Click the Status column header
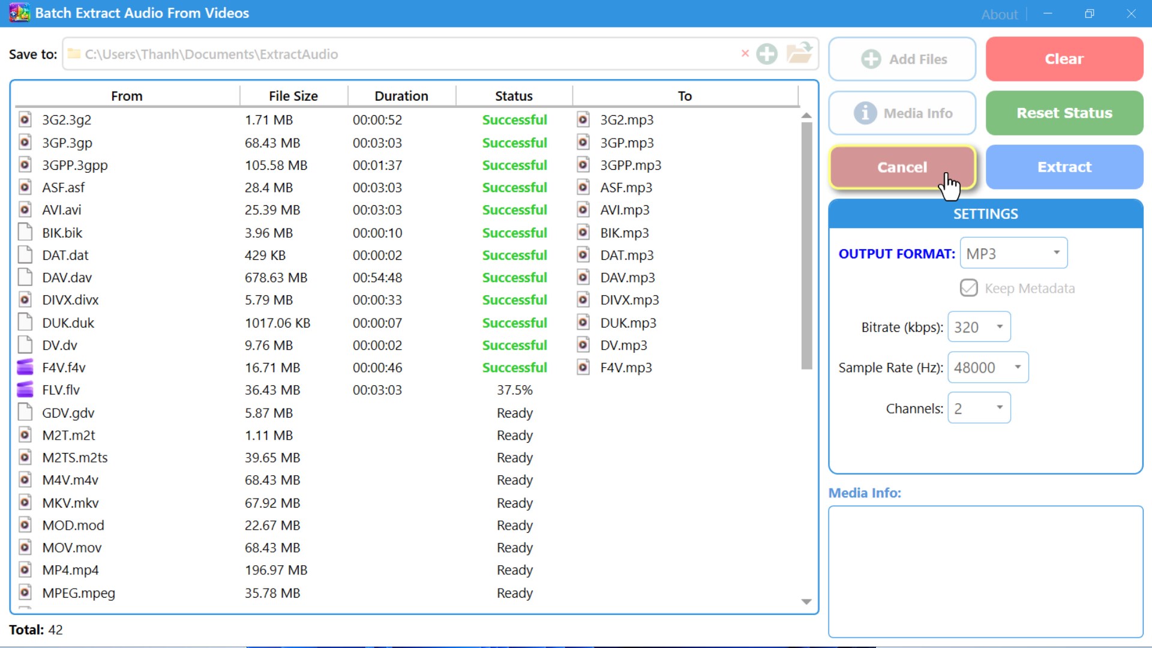Screen dimensions: 1152x648 514,96
